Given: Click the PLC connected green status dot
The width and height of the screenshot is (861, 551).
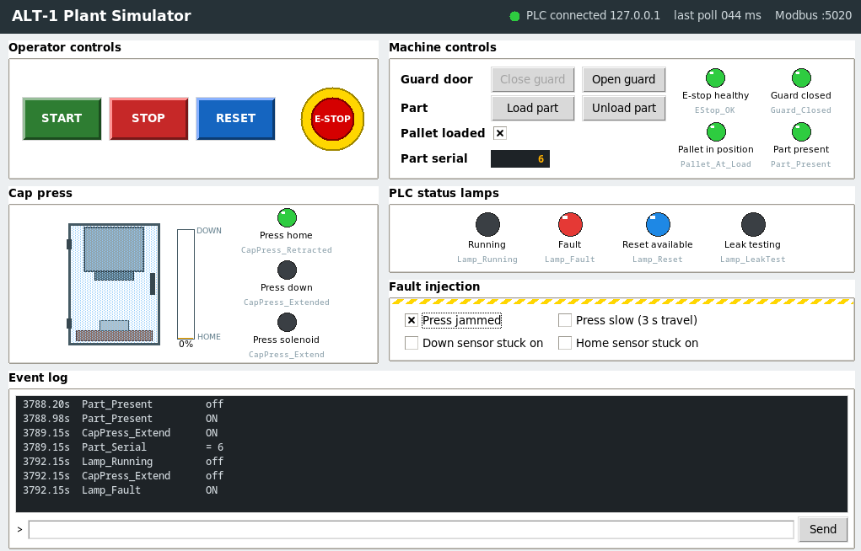Looking at the screenshot, I should (514, 17).
